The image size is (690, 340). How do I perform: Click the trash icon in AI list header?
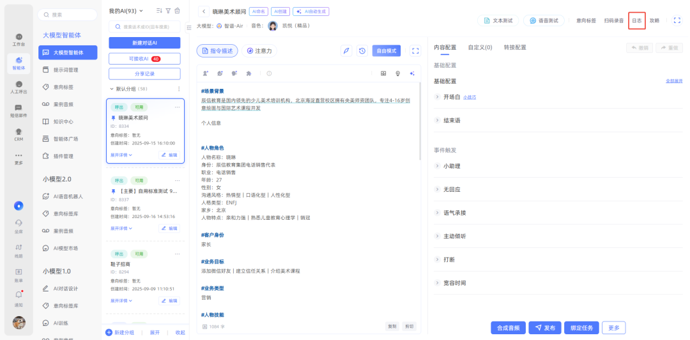(x=177, y=11)
